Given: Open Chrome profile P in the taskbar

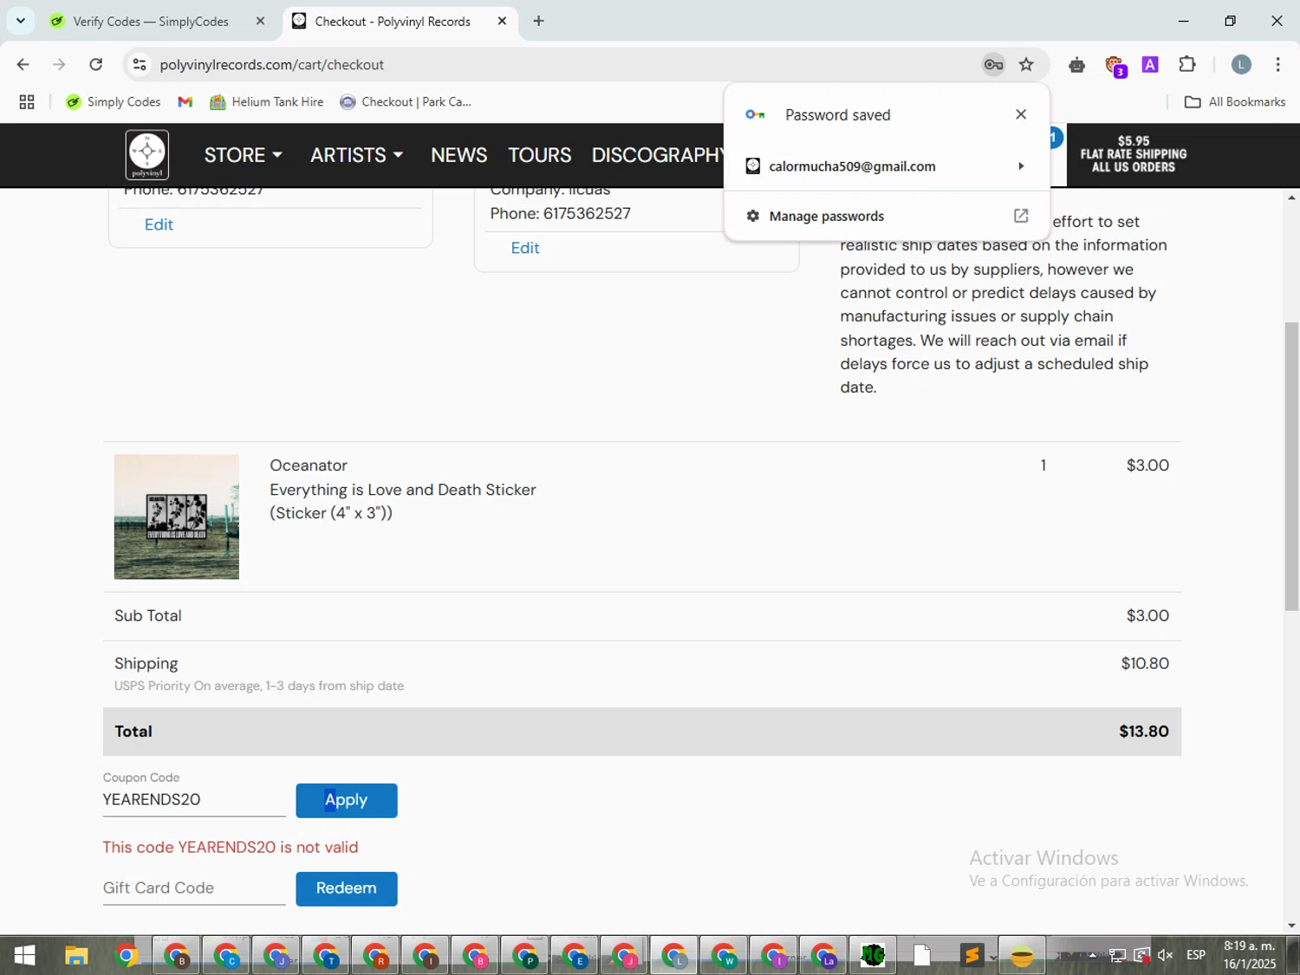Looking at the screenshot, I should click(524, 955).
